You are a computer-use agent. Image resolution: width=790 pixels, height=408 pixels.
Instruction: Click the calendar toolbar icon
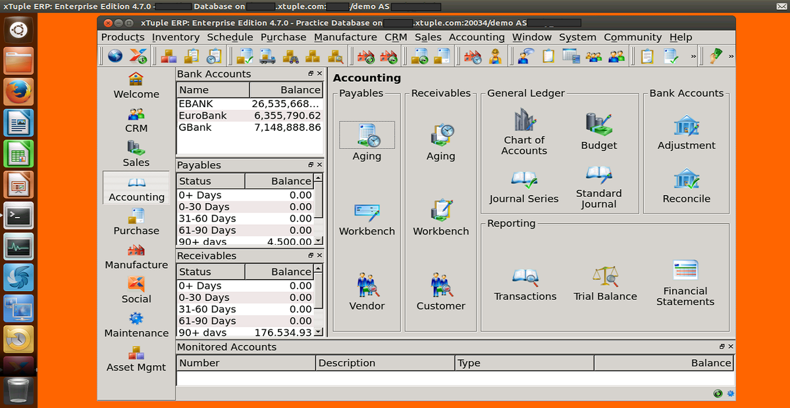coord(570,57)
